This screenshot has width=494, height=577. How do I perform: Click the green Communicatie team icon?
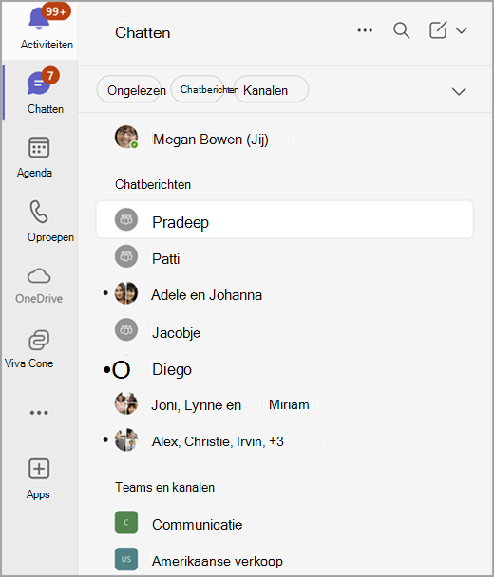click(x=126, y=522)
